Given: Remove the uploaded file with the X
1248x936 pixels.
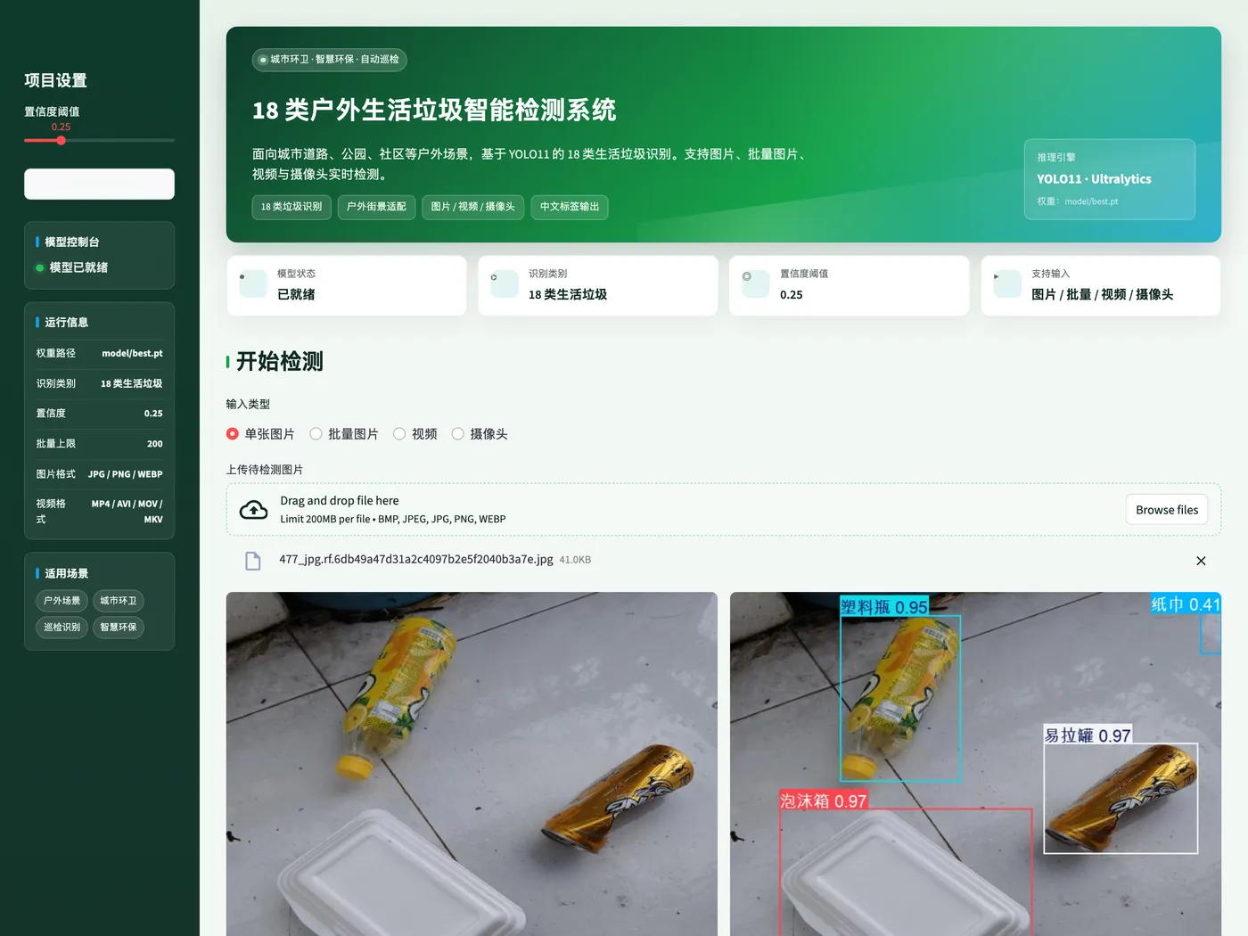Looking at the screenshot, I should [x=1201, y=561].
